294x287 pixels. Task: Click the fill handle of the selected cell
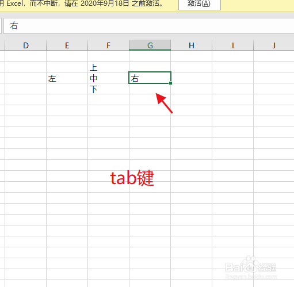171,83
